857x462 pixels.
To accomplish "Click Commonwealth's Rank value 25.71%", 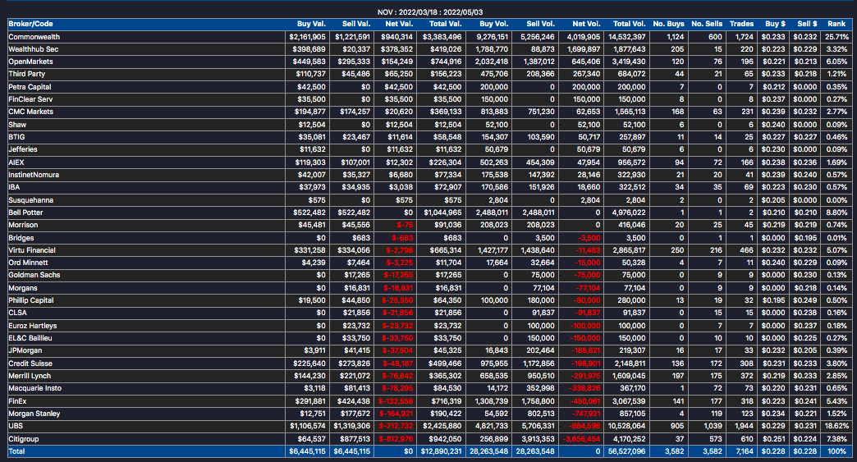I will coord(836,37).
